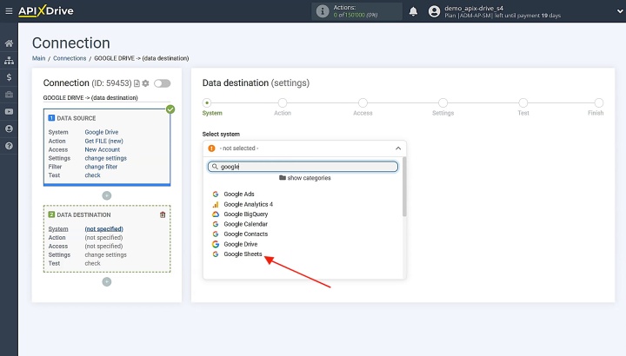Select the Action step
Viewport: 626px width, 356px height.
[283, 102]
